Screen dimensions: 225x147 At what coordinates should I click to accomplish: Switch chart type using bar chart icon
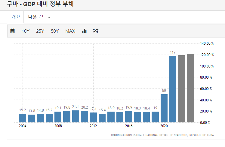coord(84,31)
